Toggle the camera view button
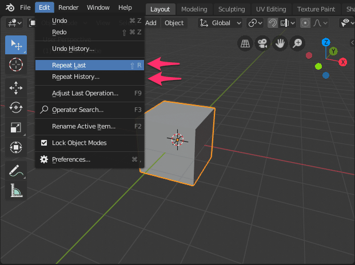The width and height of the screenshot is (355, 265). [262, 43]
